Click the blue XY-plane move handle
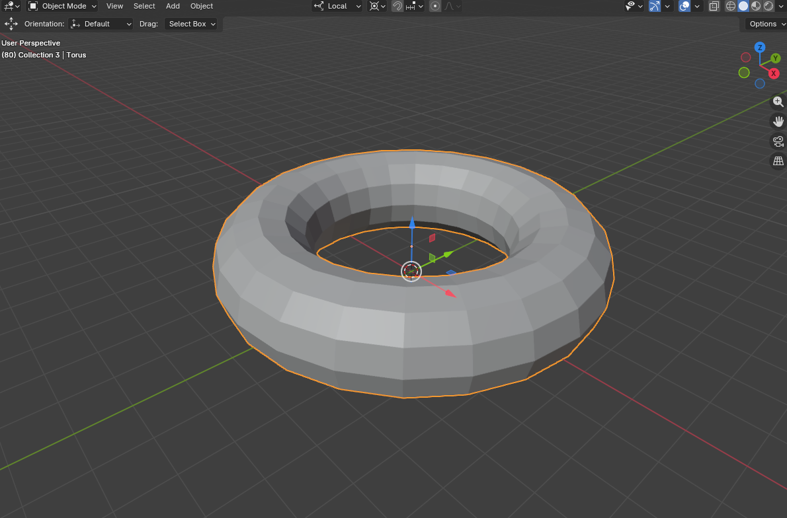Screen dimensions: 787x518 (x=451, y=273)
